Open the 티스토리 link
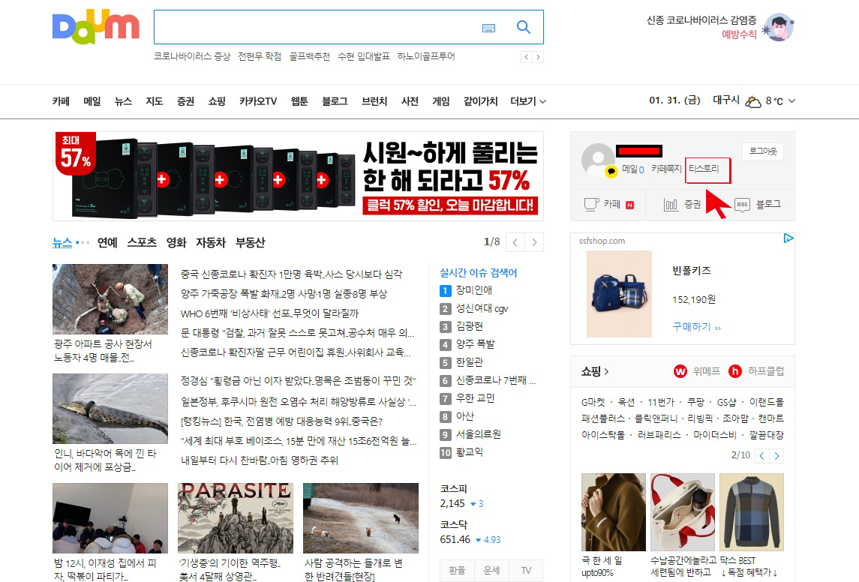This screenshot has width=859, height=582. 704,169
